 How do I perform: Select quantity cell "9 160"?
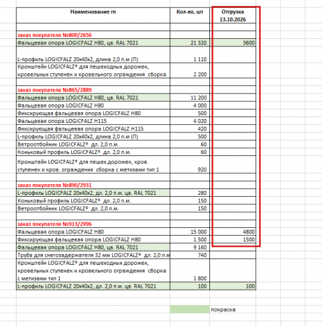pyautogui.click(x=190, y=247)
